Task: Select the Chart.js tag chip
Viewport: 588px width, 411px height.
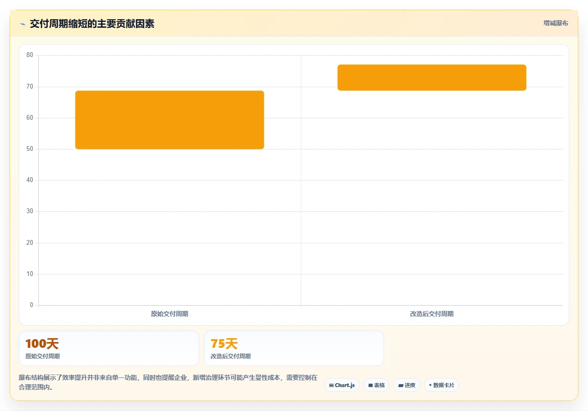Action: 342,385
